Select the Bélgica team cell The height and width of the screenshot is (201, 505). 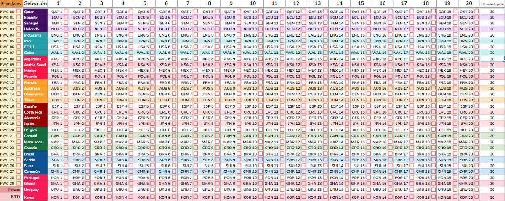pyautogui.click(x=35, y=130)
